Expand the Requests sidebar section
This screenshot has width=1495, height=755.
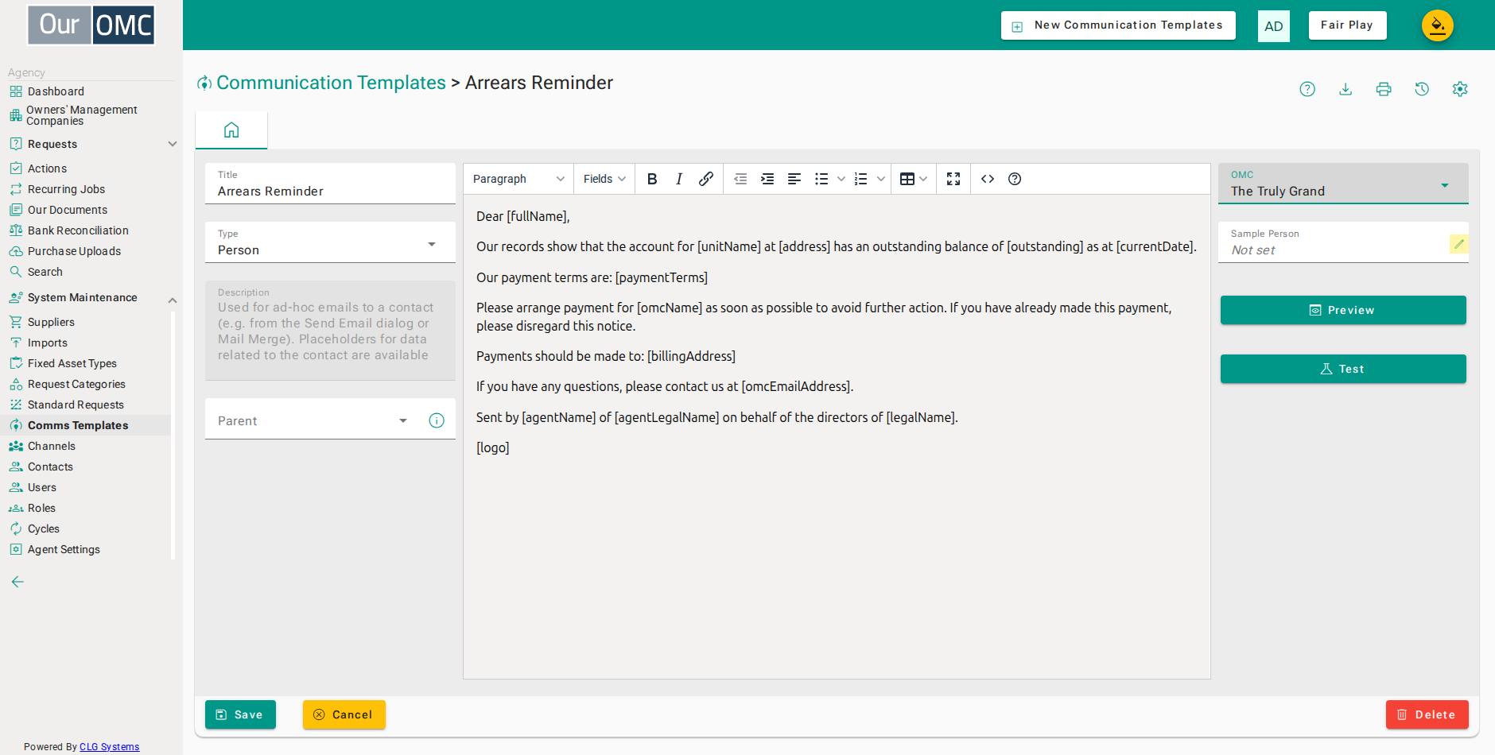pyautogui.click(x=173, y=144)
